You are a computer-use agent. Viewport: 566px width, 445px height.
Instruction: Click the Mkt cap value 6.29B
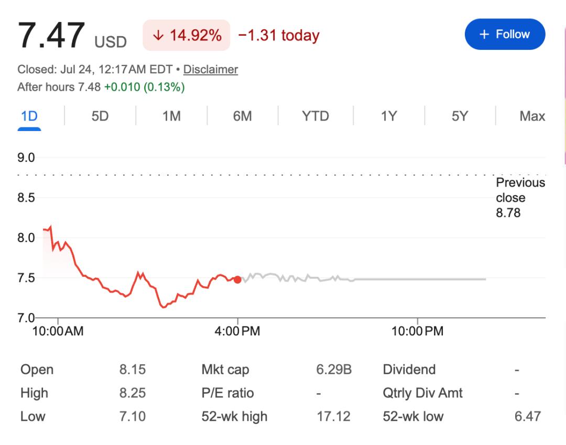coord(334,370)
